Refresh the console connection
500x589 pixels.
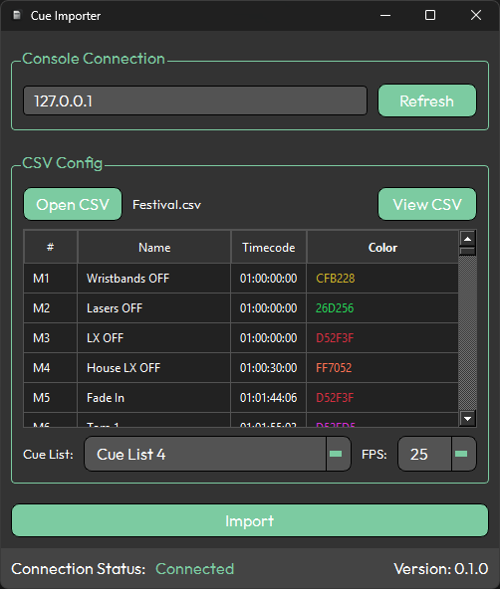(427, 100)
